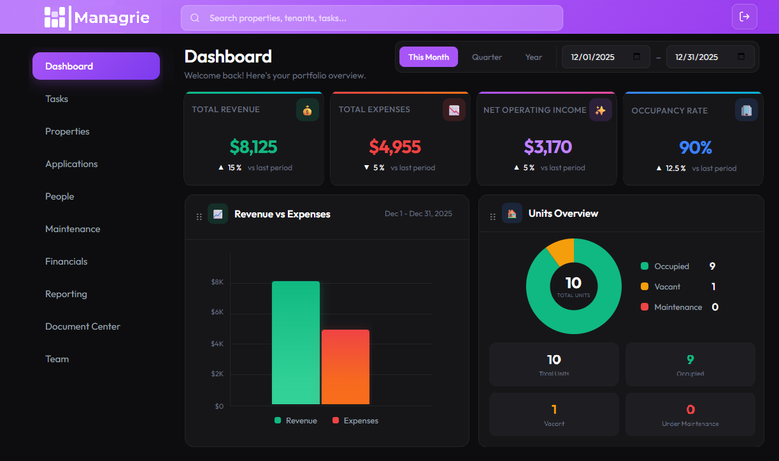This screenshot has height=461, width=779.
Task: Click the building icon on Occupancy Rate card
Action: pos(747,110)
